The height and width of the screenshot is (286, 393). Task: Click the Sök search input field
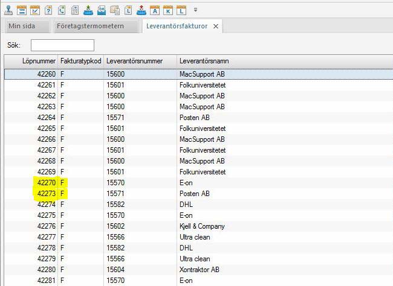[x=62, y=45]
